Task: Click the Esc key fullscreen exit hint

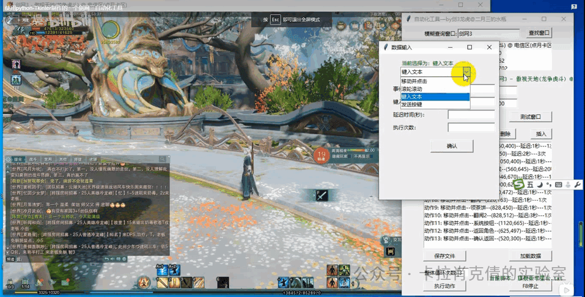Action: coord(276,20)
